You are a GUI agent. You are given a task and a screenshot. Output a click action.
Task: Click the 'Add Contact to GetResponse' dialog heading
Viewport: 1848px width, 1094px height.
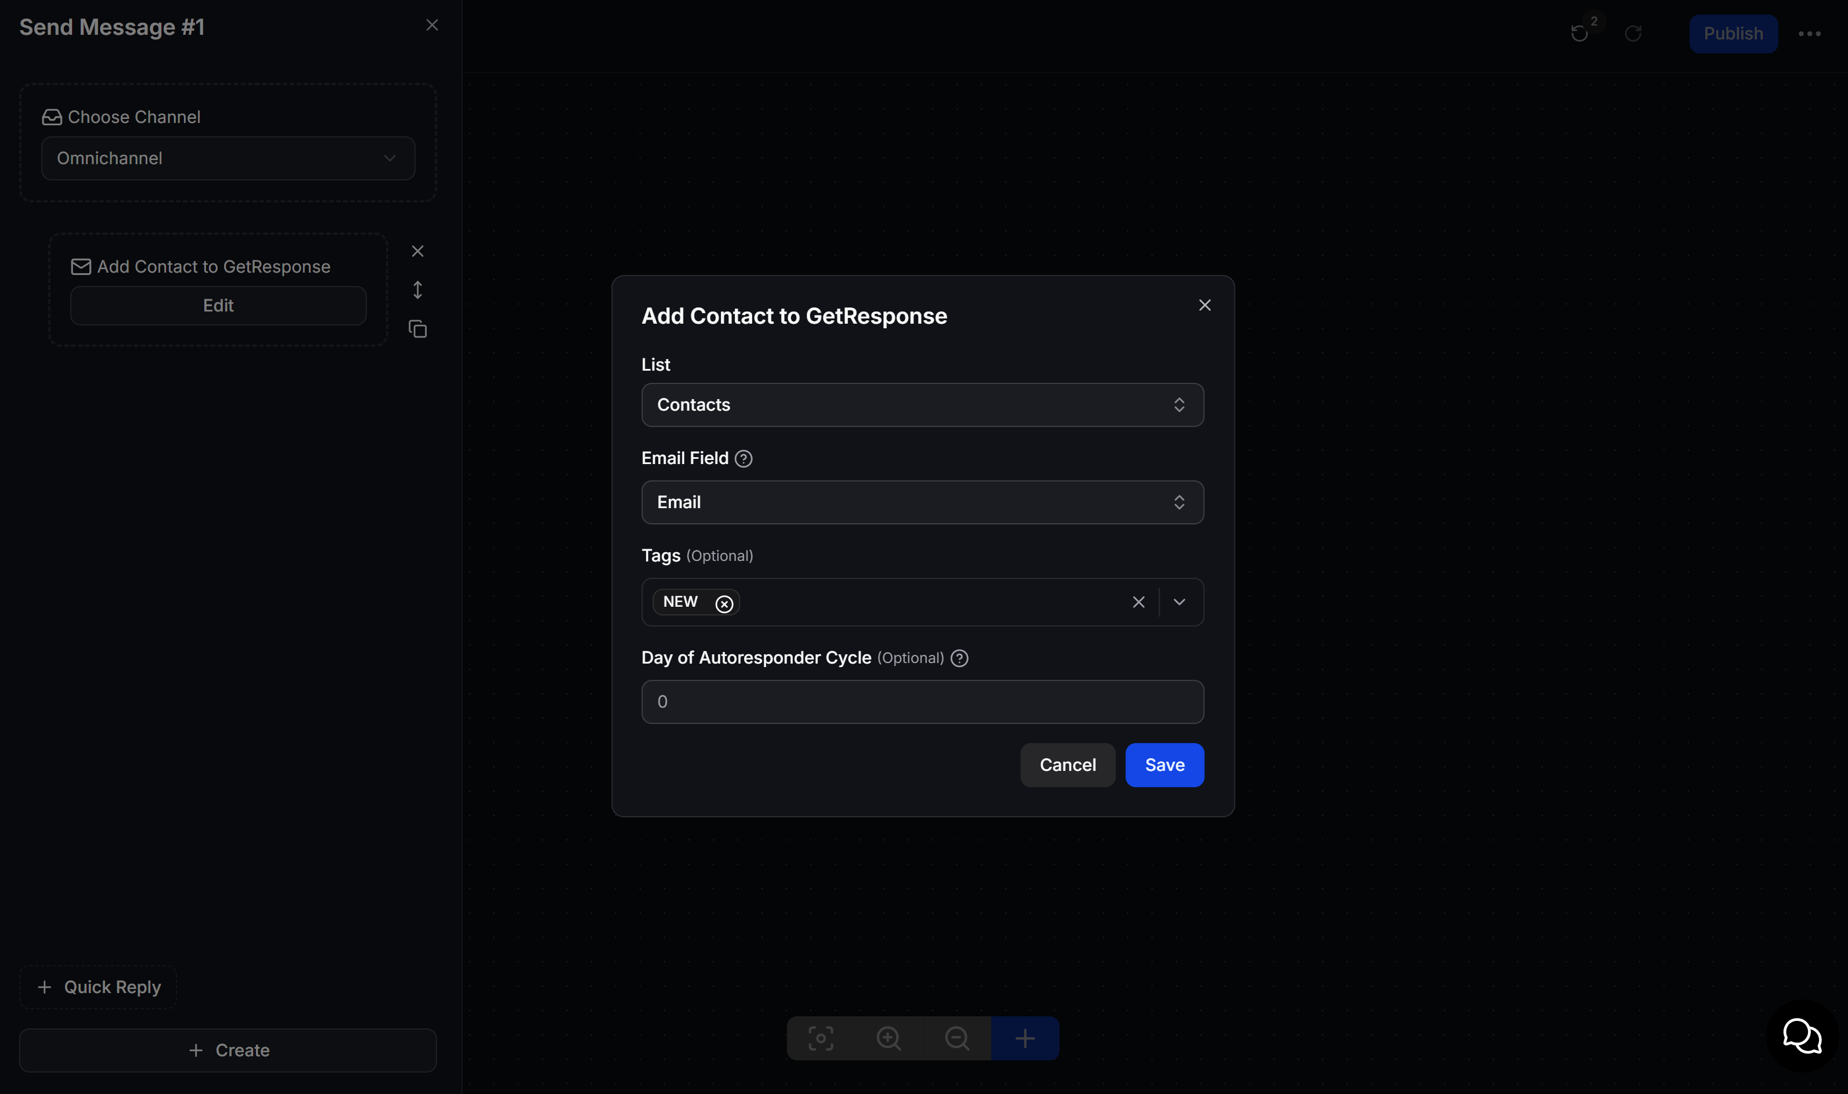(x=794, y=316)
